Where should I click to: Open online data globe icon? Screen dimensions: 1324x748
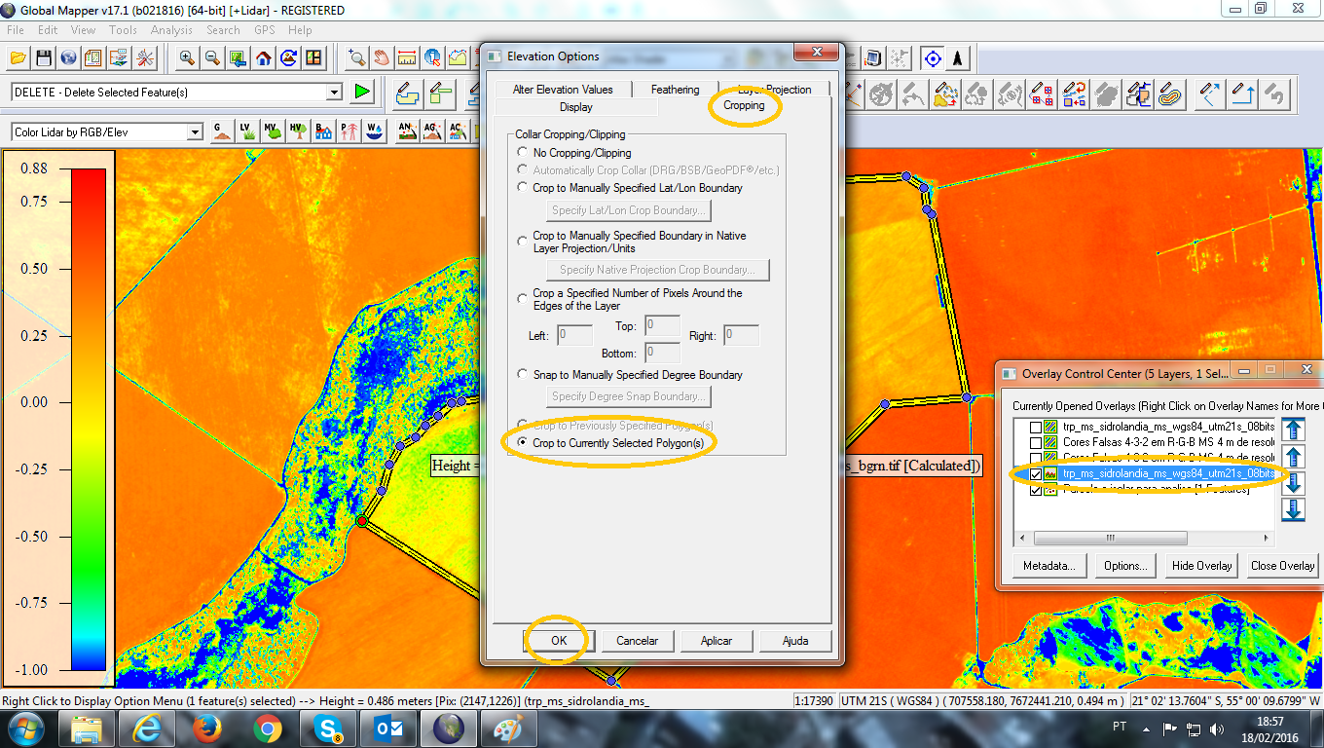click(68, 58)
